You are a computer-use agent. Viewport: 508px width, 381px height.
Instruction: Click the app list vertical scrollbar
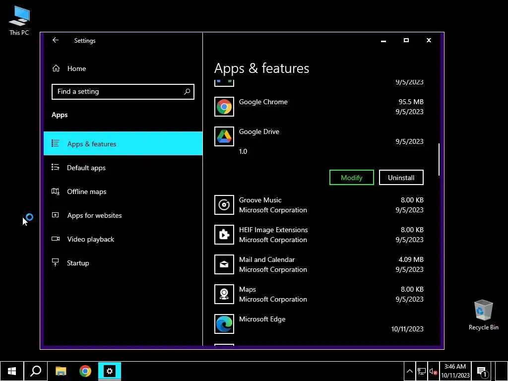pos(439,159)
